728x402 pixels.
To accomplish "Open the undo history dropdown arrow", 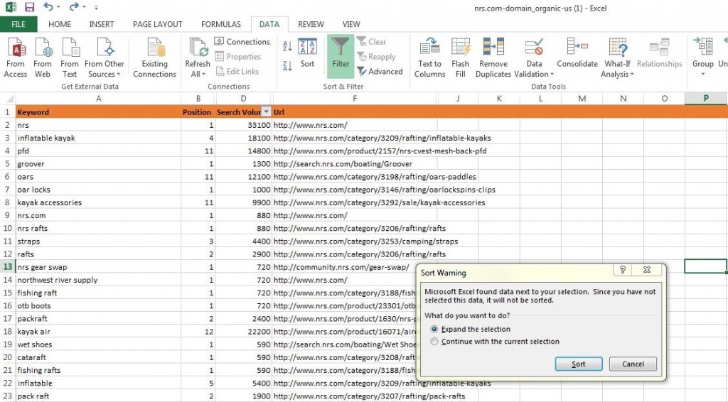I will pos(58,7).
